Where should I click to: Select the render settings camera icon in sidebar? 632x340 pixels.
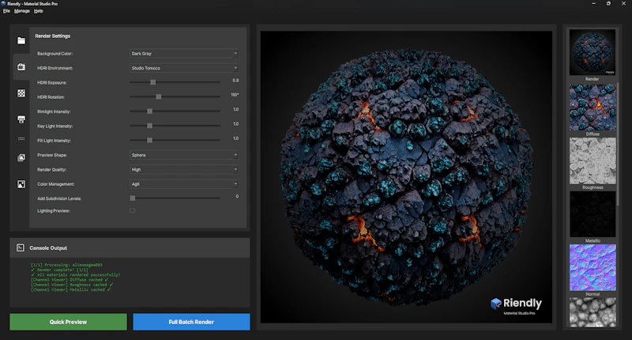coord(21,66)
